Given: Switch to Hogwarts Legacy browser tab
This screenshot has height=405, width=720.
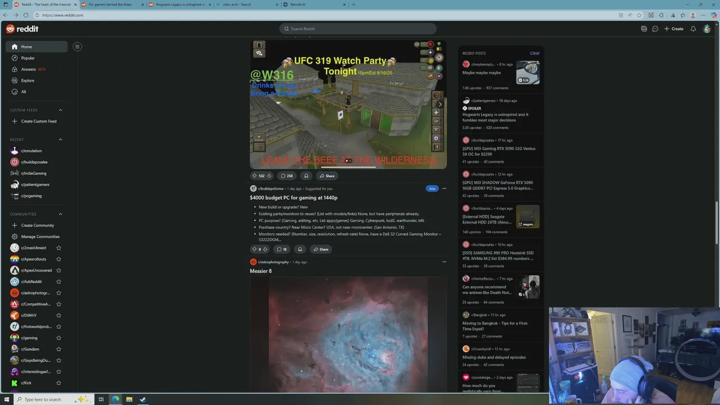Looking at the screenshot, I should coord(179,4).
